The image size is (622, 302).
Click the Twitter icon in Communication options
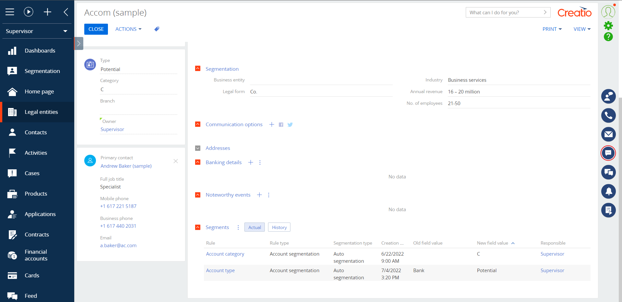point(290,125)
